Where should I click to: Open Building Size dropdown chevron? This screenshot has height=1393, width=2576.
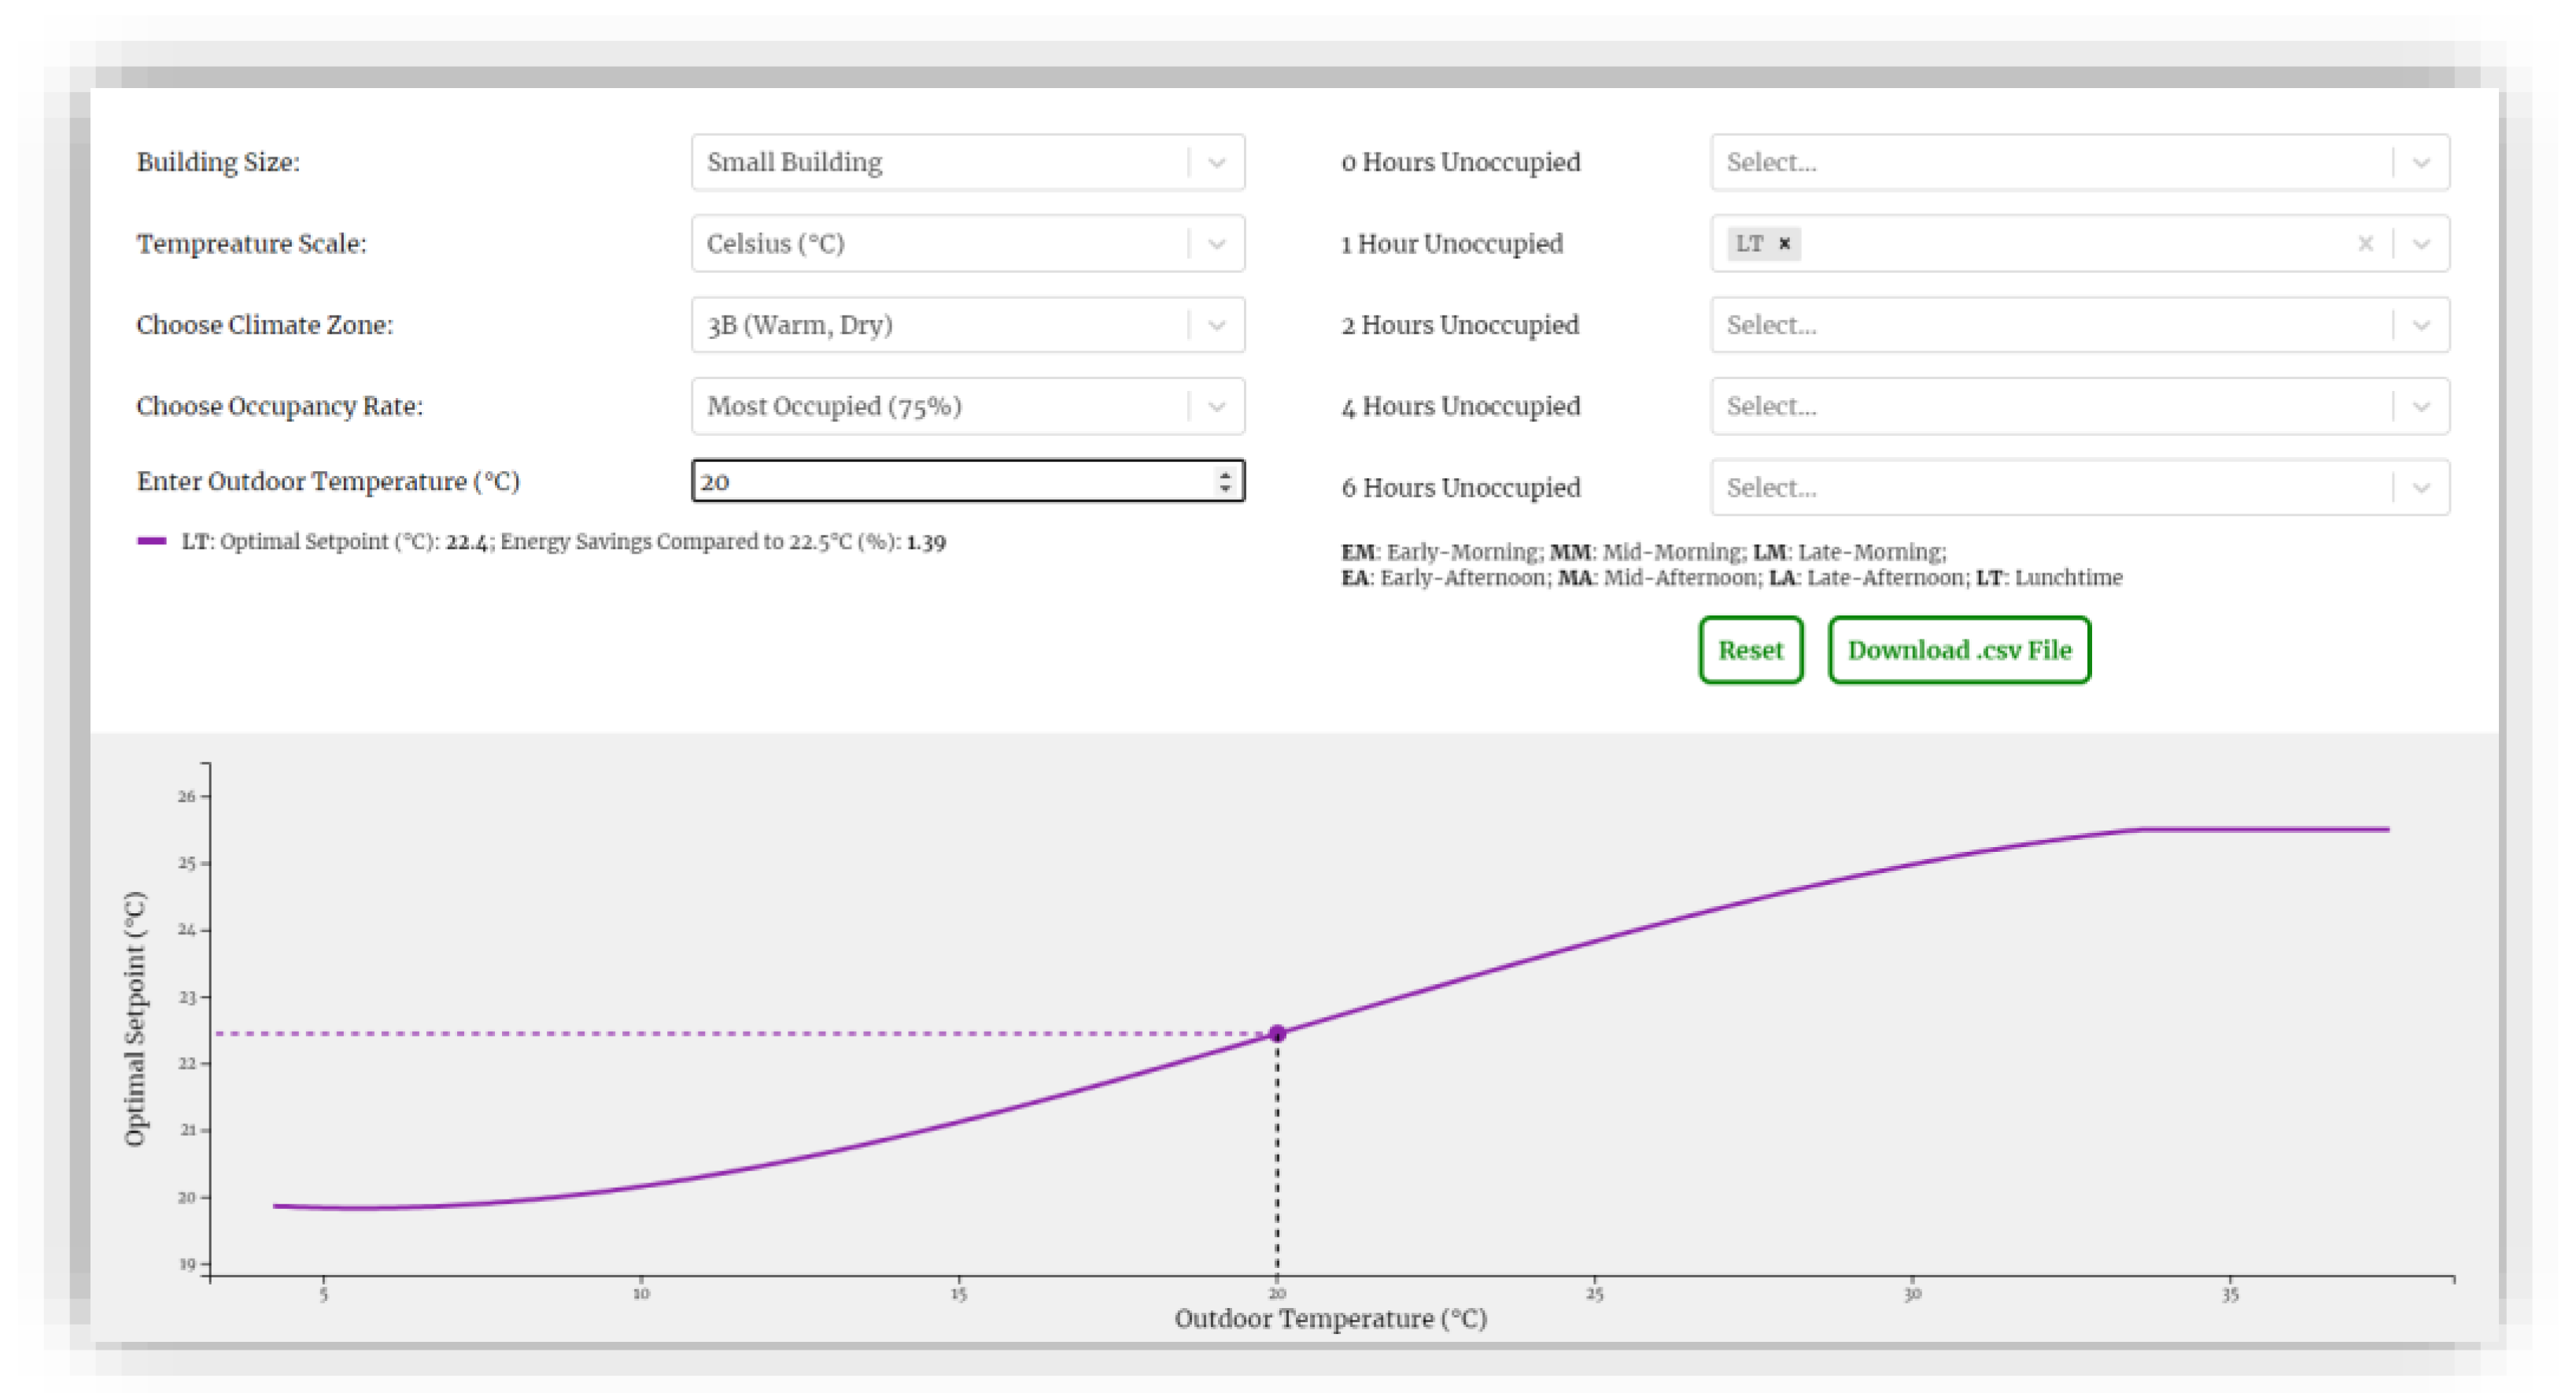(1216, 162)
